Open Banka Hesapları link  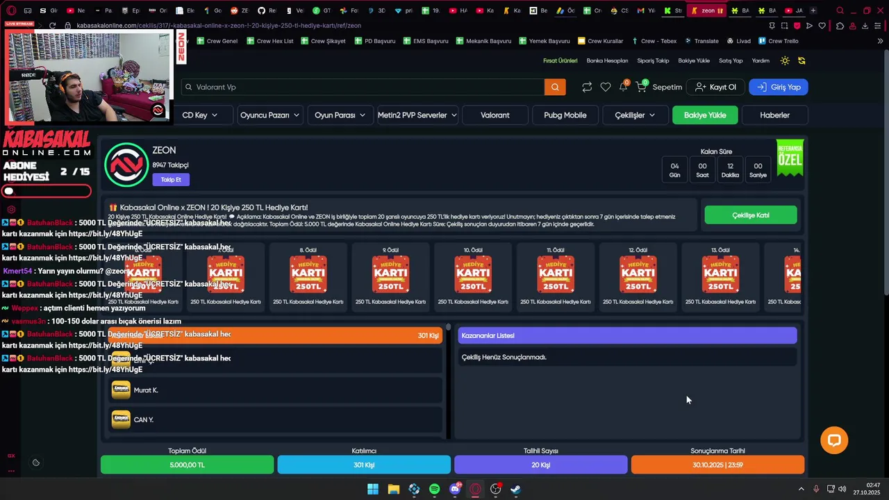pos(607,60)
